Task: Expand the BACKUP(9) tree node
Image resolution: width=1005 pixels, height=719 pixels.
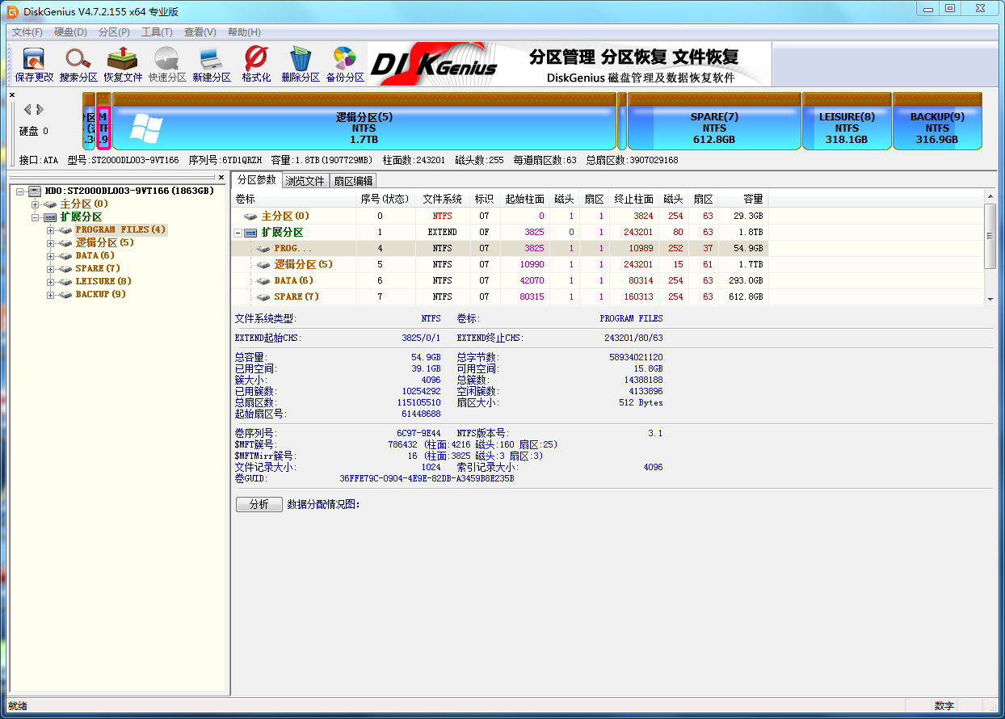Action: click(x=50, y=294)
